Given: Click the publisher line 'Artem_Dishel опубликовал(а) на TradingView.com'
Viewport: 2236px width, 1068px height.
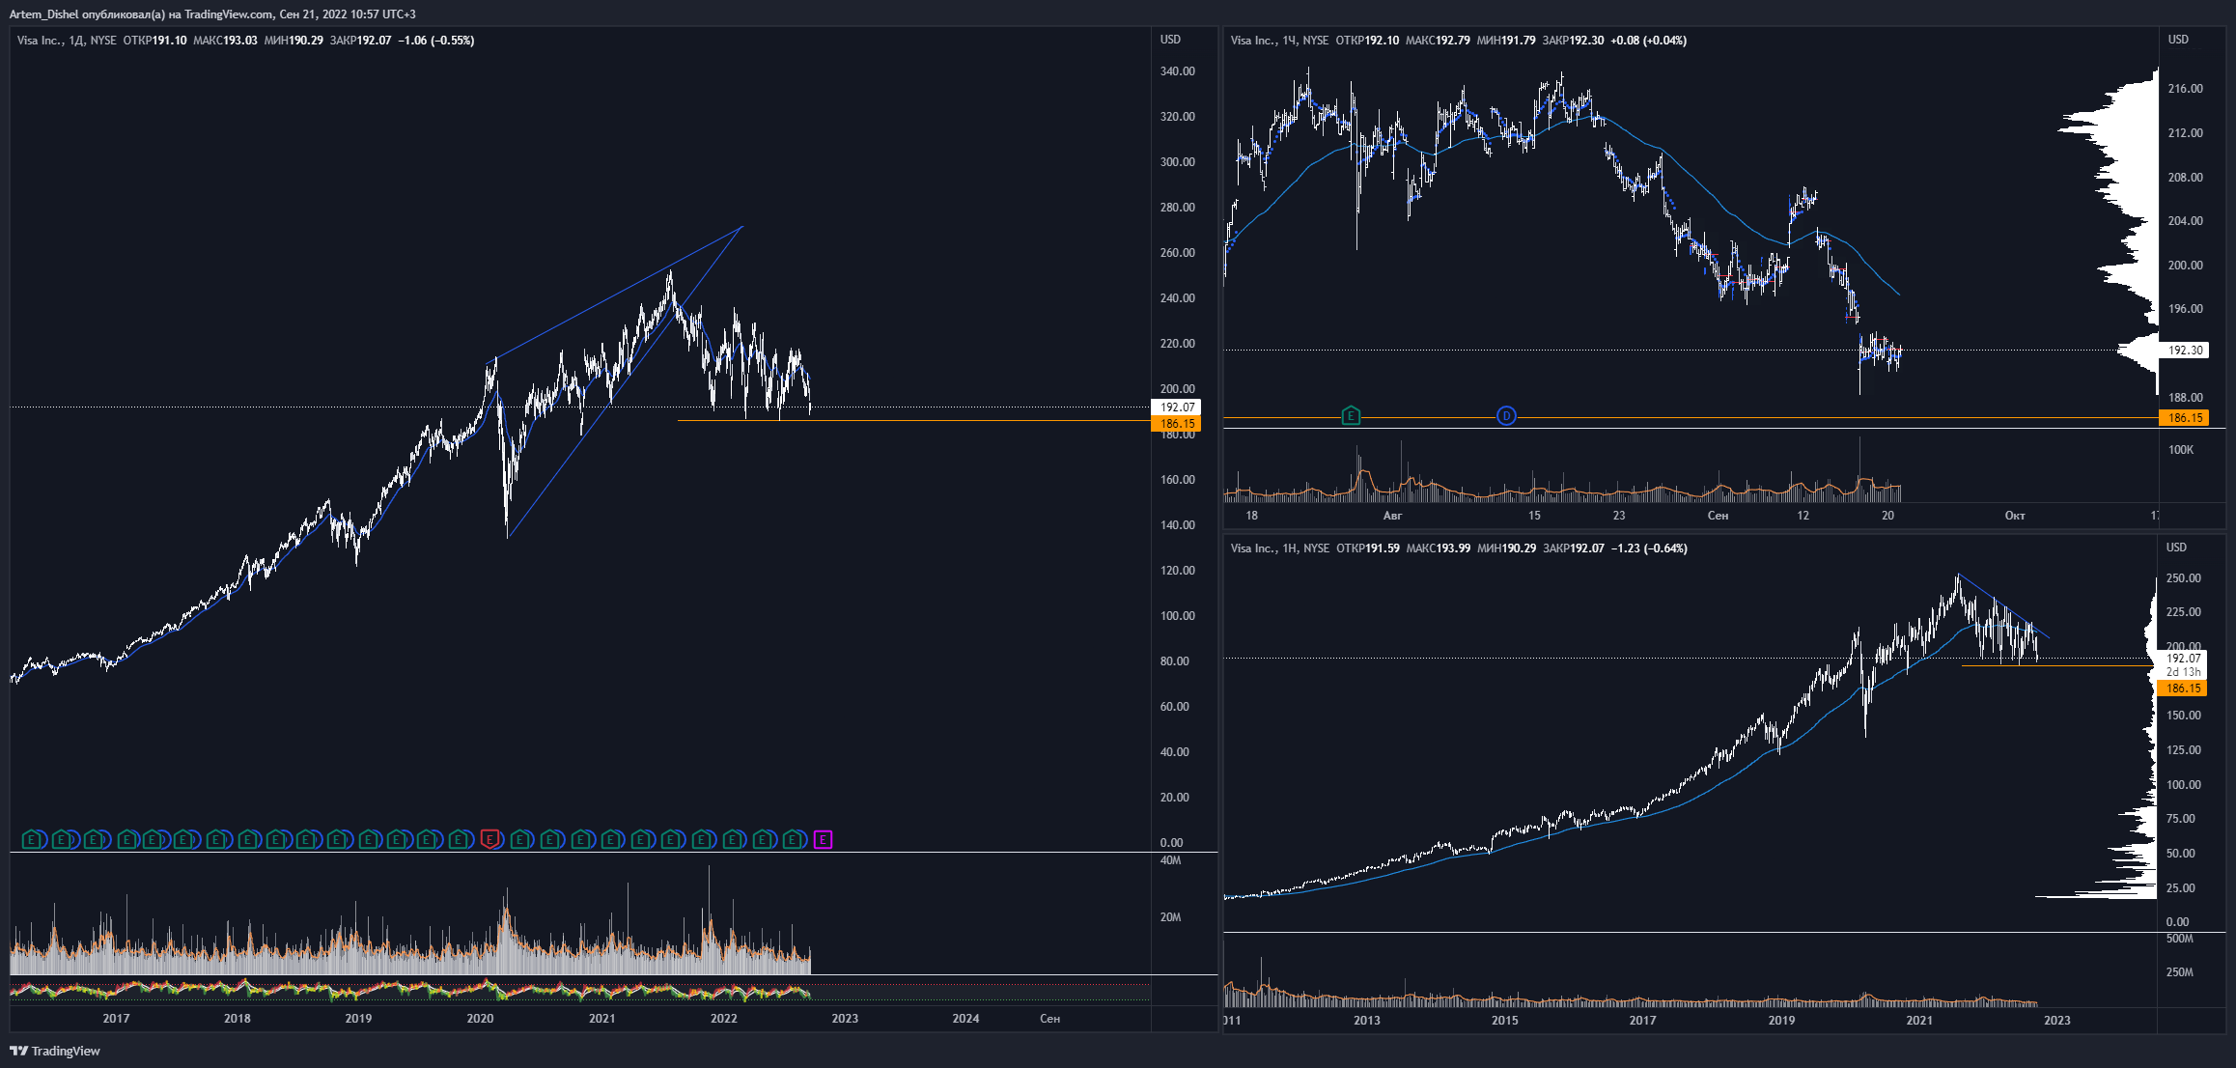Looking at the screenshot, I should click(141, 14).
